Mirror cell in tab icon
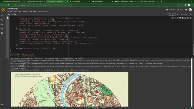The width and height of the screenshot is (194, 109). tap(185, 18)
